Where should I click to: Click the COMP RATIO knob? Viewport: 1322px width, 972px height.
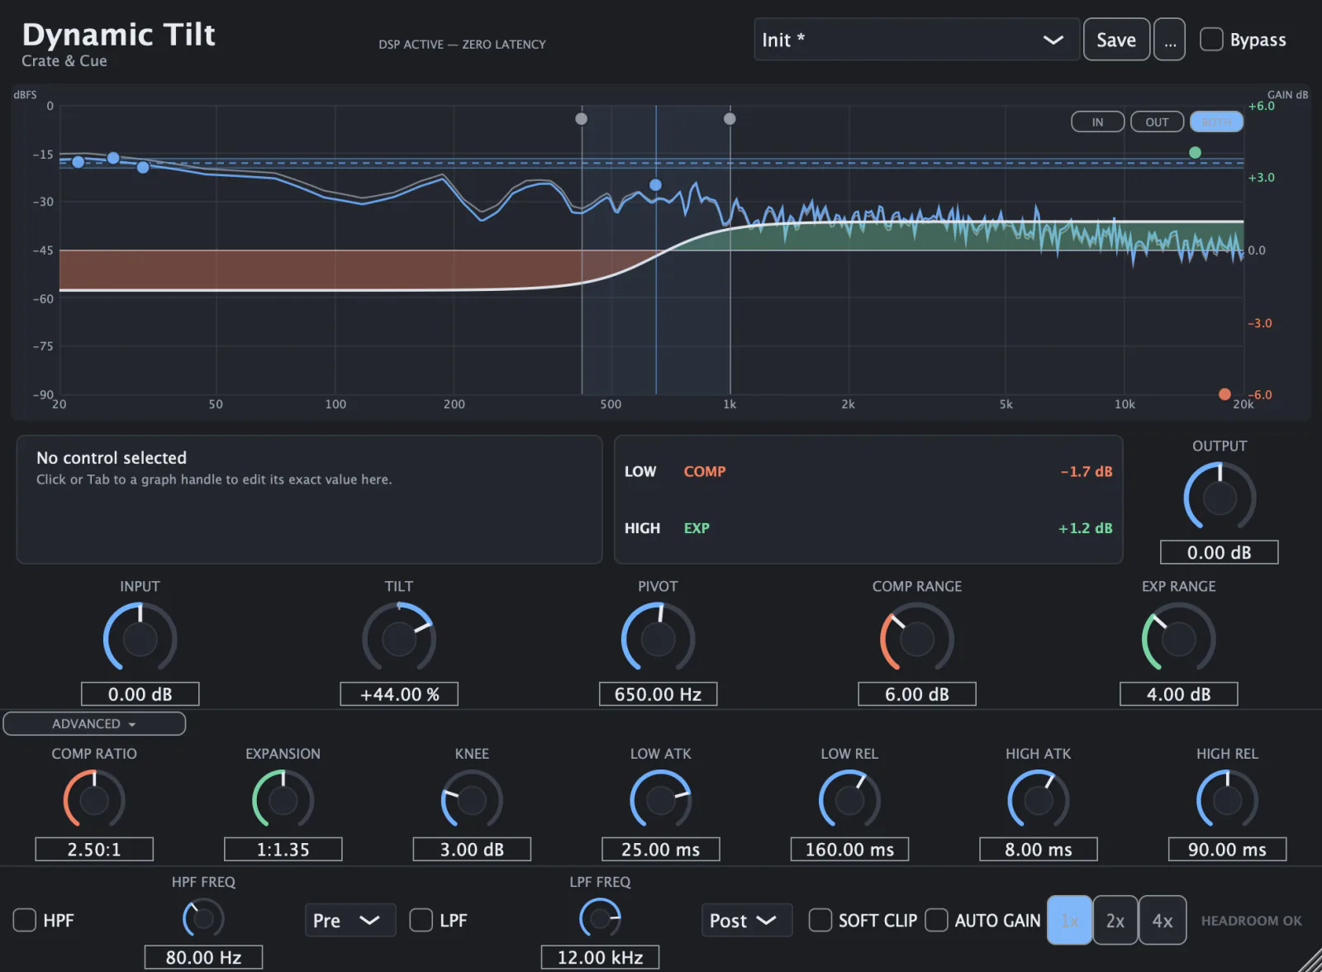(x=94, y=800)
